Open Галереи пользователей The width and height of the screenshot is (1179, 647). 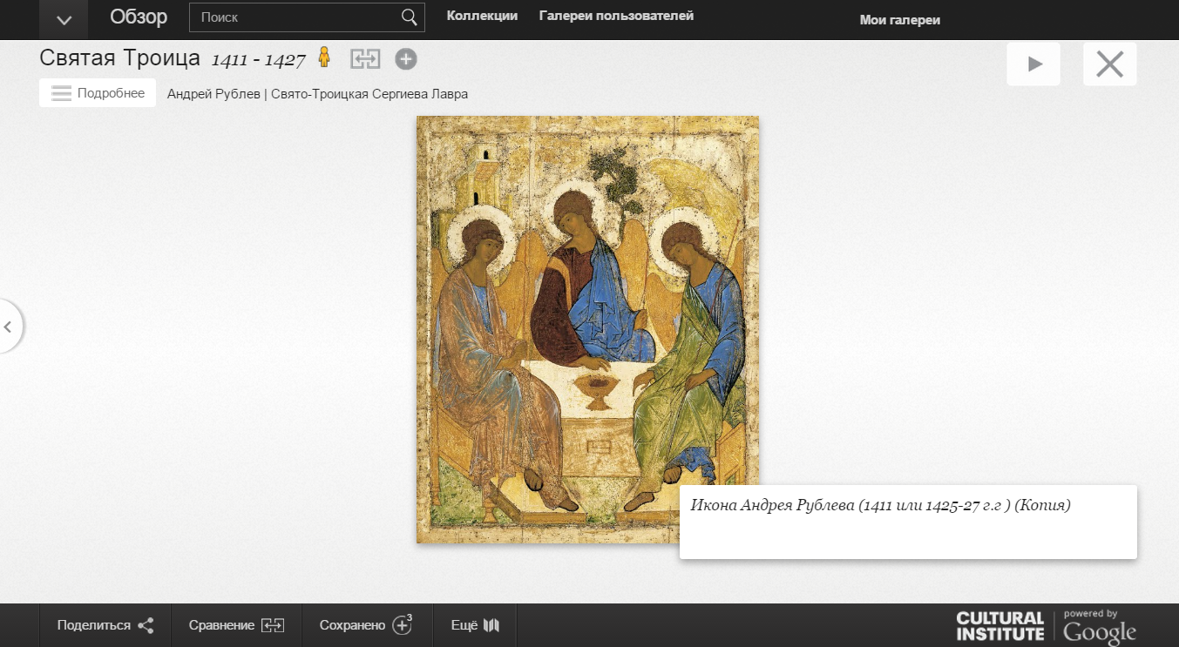[x=616, y=16]
